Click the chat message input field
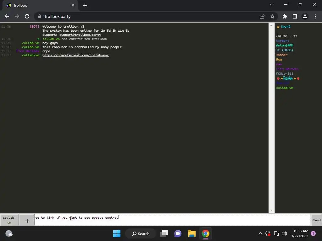The image size is (322, 241). [172, 220]
